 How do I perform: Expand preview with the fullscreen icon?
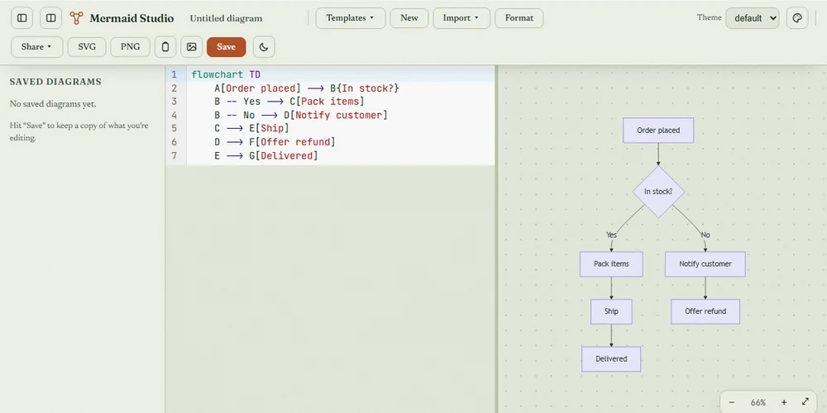(805, 402)
